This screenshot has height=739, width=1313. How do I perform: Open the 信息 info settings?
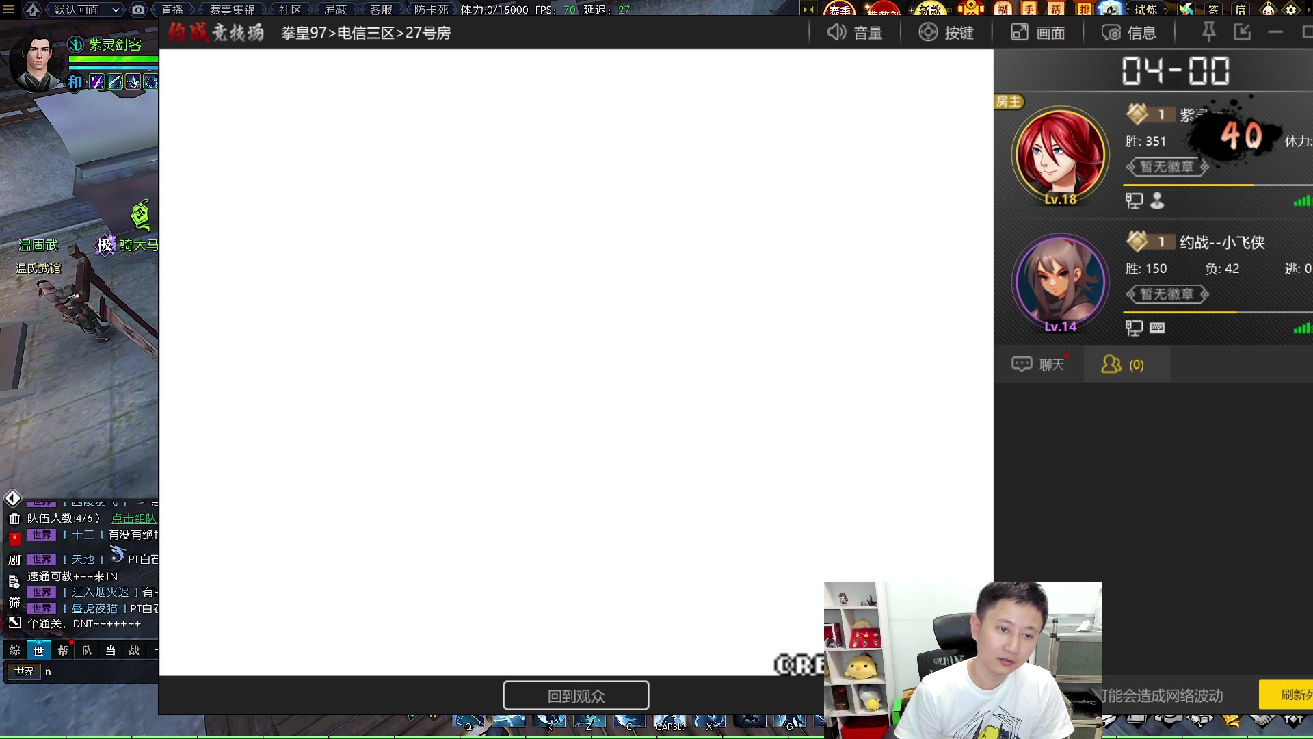(1128, 33)
